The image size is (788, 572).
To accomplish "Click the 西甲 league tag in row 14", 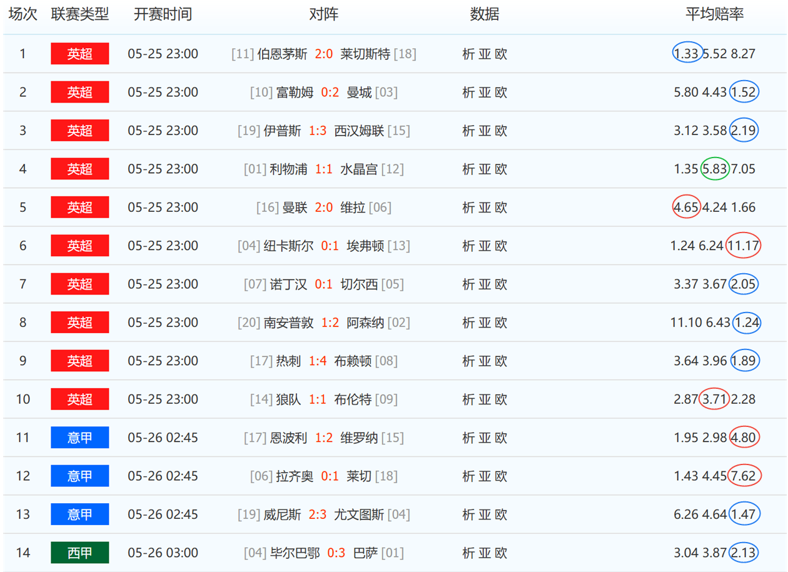I will [80, 553].
